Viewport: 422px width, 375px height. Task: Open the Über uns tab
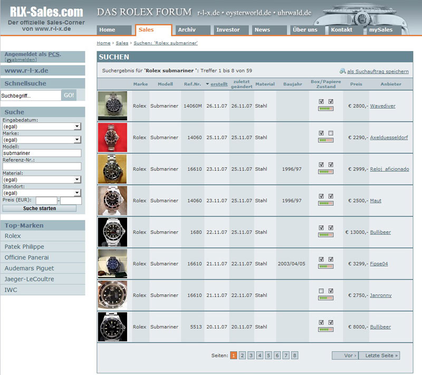click(308, 30)
